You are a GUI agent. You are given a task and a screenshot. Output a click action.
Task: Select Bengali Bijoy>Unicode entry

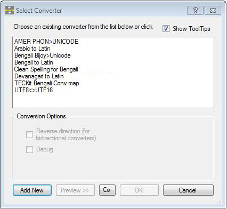(43, 55)
